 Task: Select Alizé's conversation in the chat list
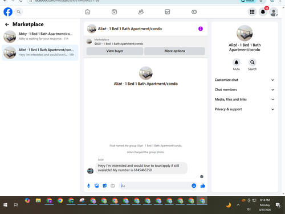(x=40, y=52)
